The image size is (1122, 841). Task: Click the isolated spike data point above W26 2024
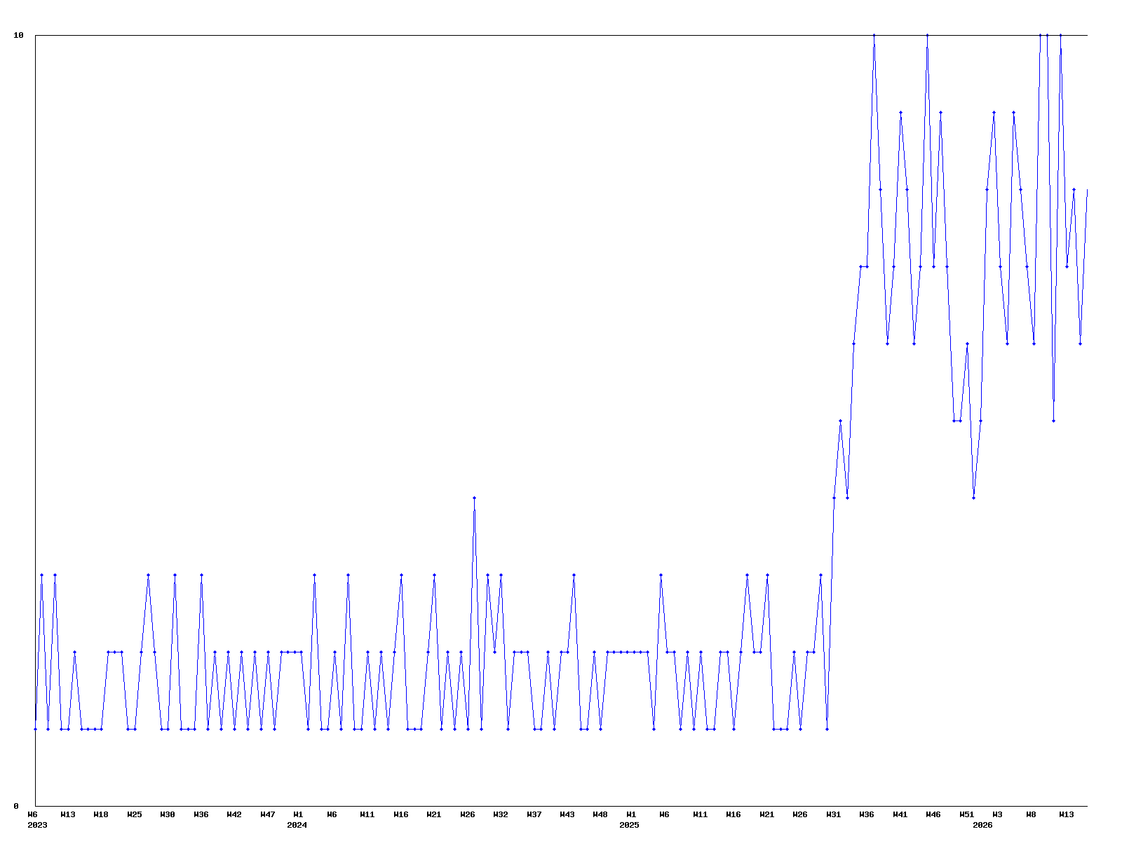click(x=474, y=498)
